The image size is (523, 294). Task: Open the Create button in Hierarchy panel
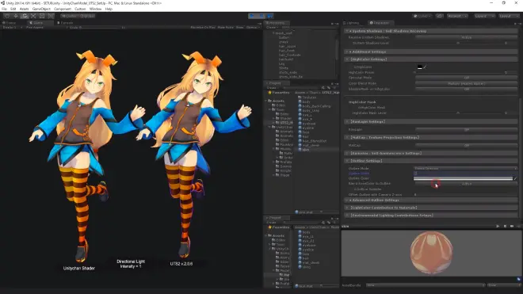click(271, 28)
